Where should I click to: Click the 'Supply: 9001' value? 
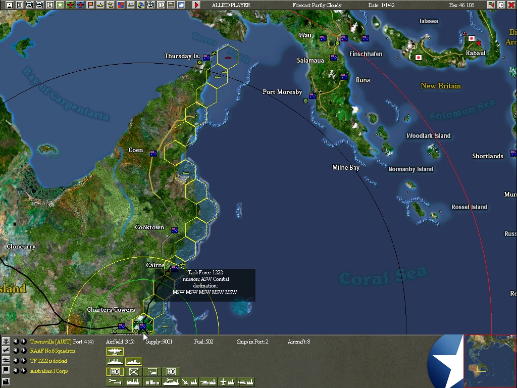pyautogui.click(x=159, y=342)
